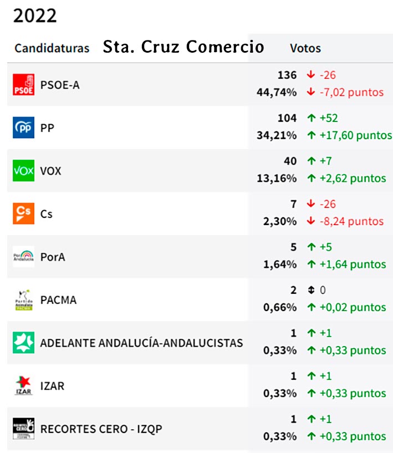Viewport: 393px width, 453px height.
Task: Click the PACMA party logo
Action: [23, 299]
